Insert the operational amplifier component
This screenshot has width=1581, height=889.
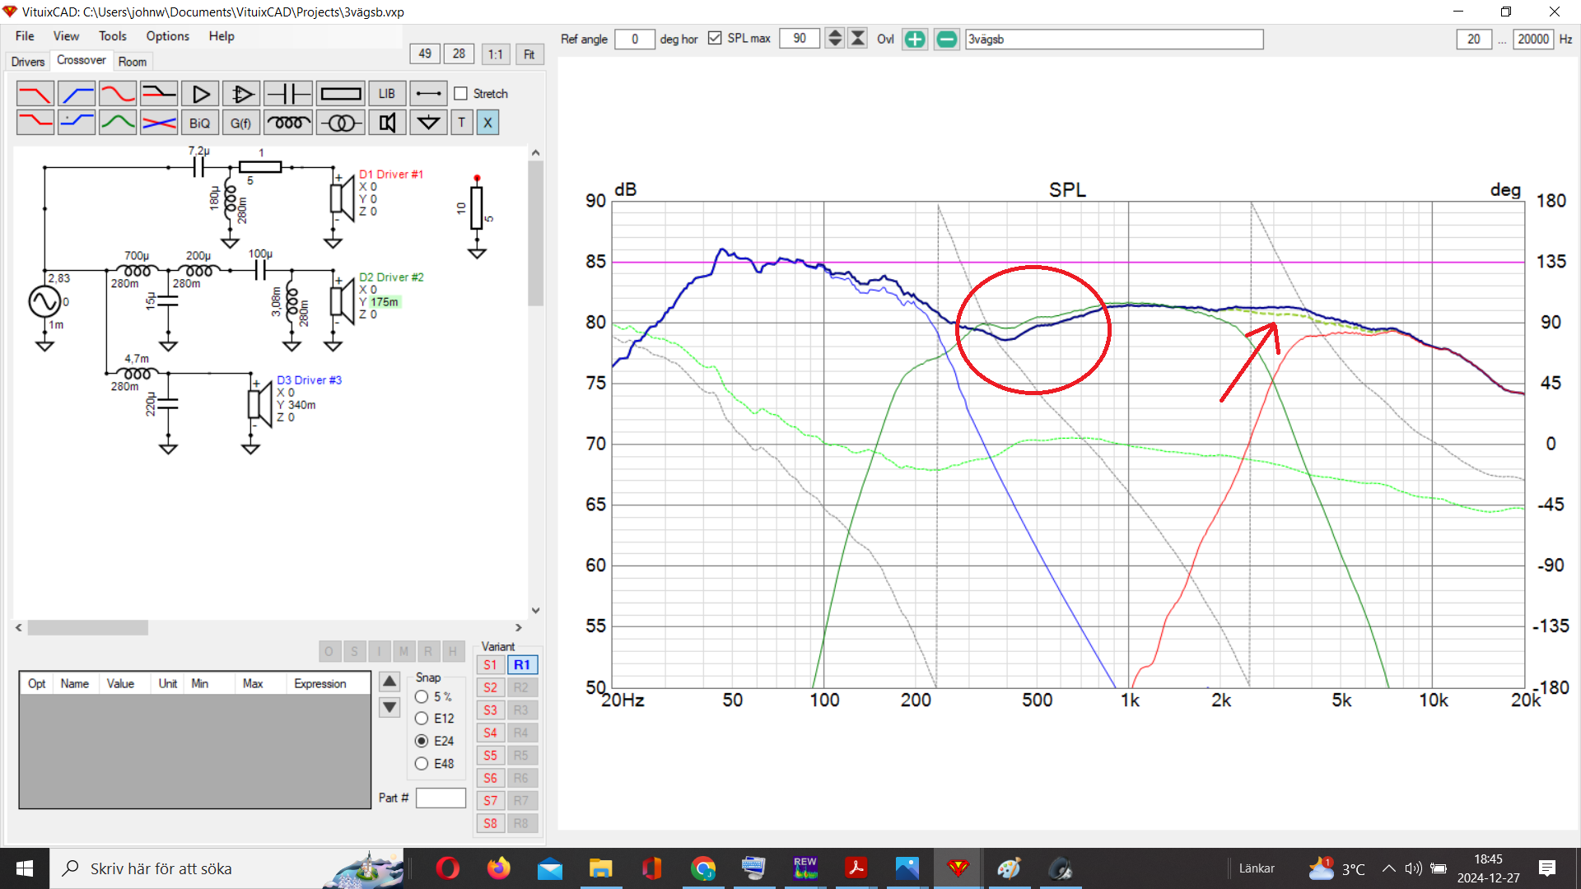point(240,94)
